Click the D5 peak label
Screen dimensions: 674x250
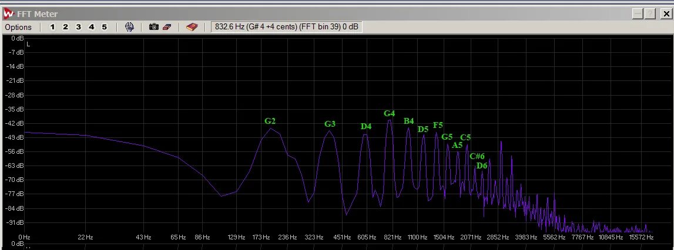coord(423,129)
